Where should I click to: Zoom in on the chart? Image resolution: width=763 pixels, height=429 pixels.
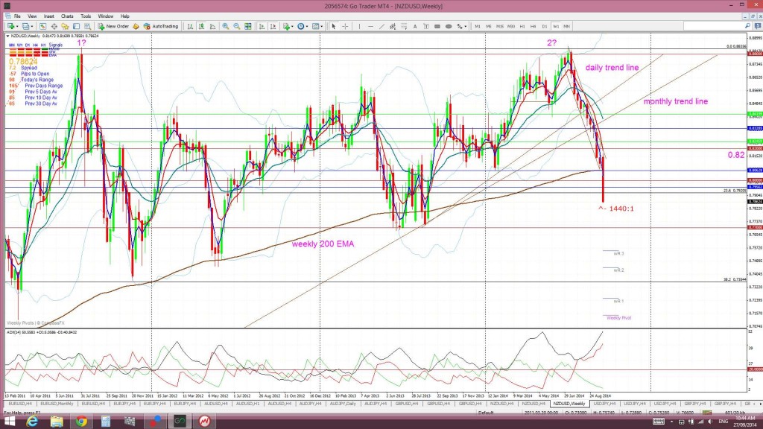226,26
